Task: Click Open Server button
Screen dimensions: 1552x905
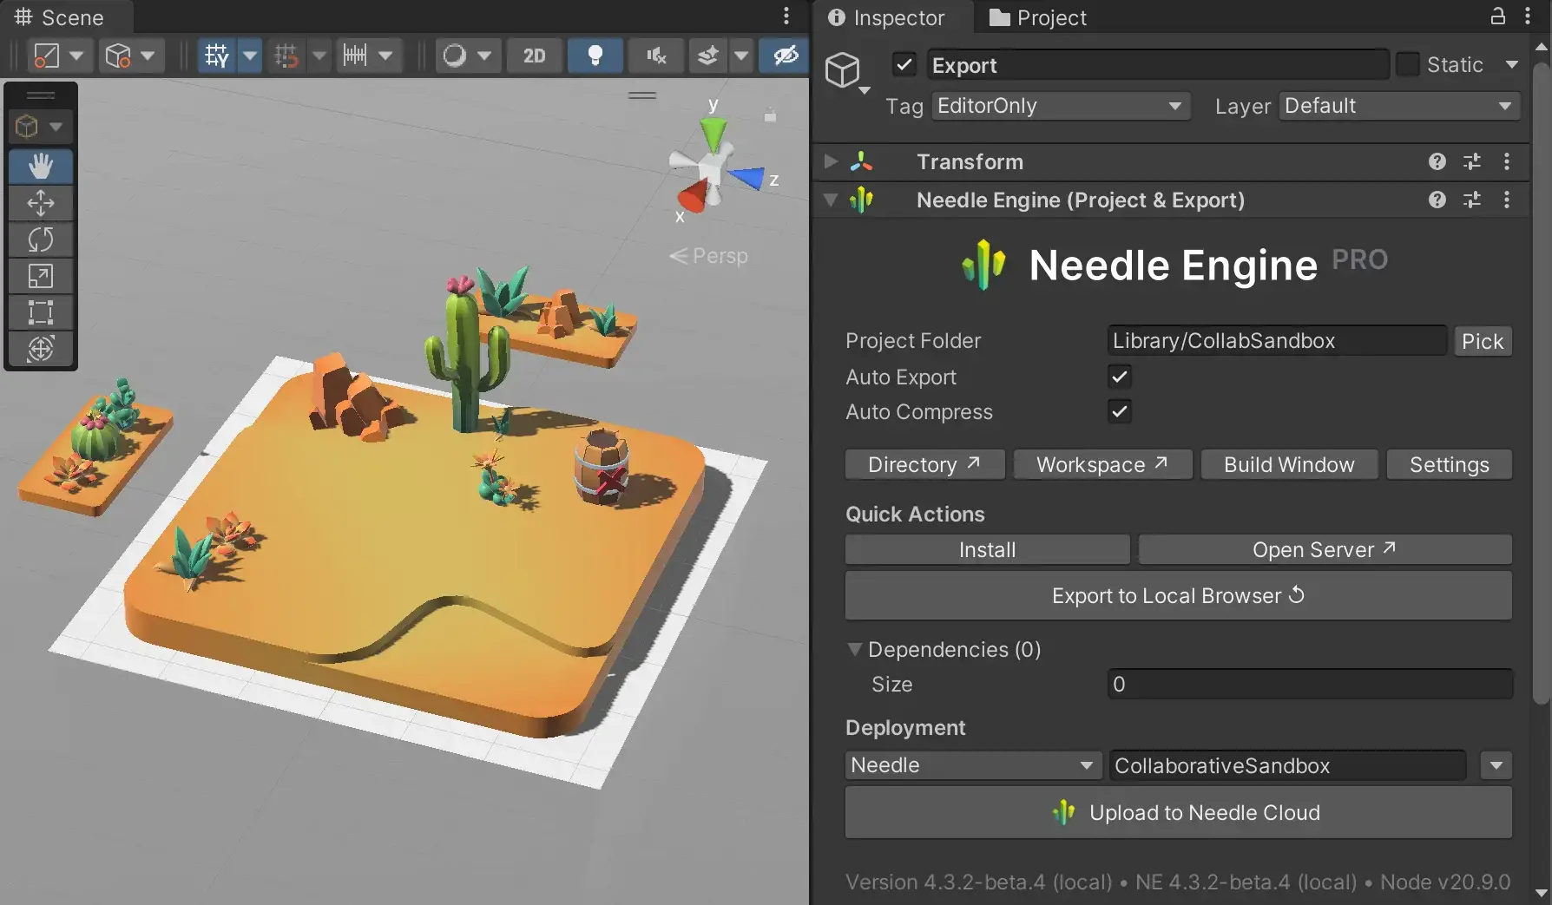Action: [x=1325, y=549]
